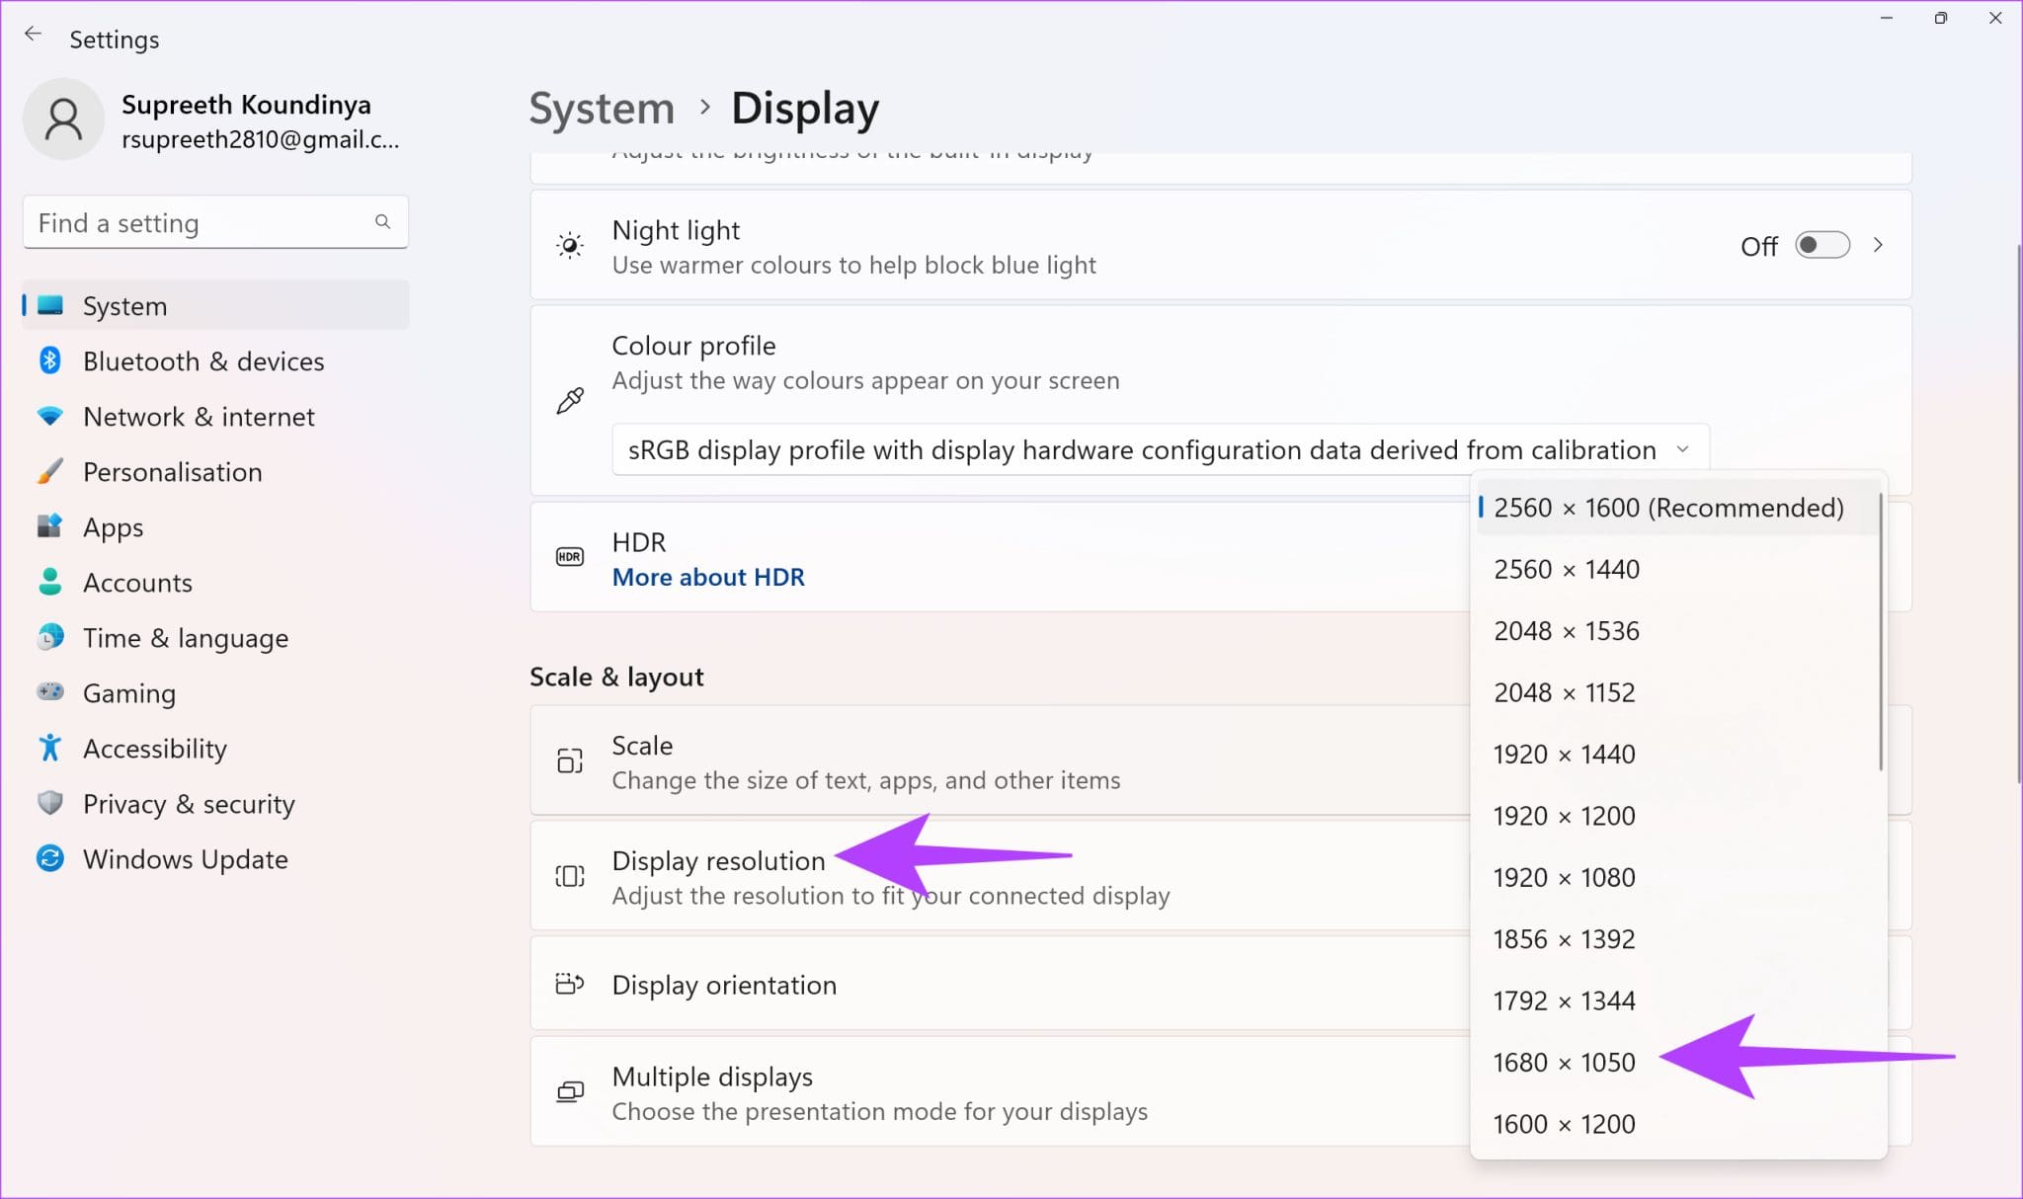The height and width of the screenshot is (1199, 2023).
Task: Select 1920 × 1080 resolution
Action: point(1565,877)
